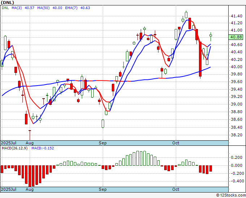Screen dimensions: 246x198
Task: Click the 40.20 price axis label
Action: [x=236, y=59]
